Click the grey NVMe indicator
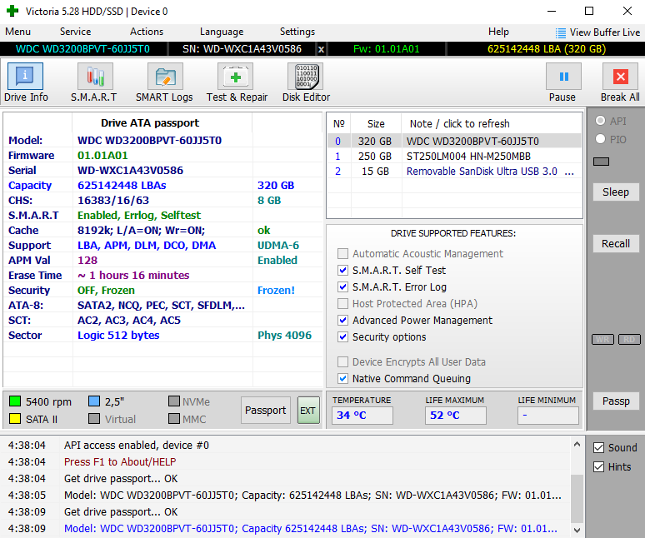Image resolution: width=645 pixels, height=538 pixels. [x=174, y=401]
